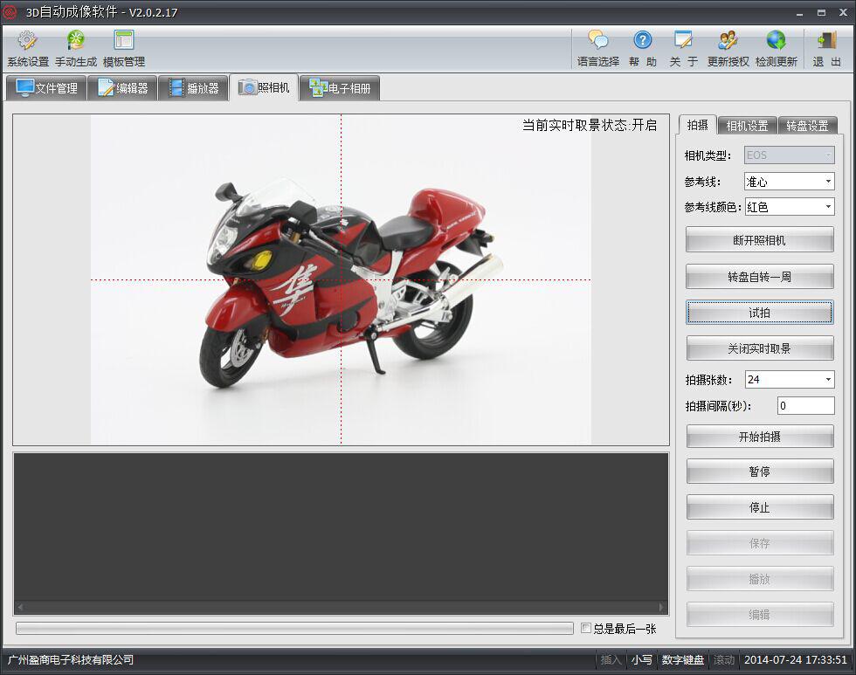
Task: Click the 拍摄间隔 seconds input field
Action: 805,405
